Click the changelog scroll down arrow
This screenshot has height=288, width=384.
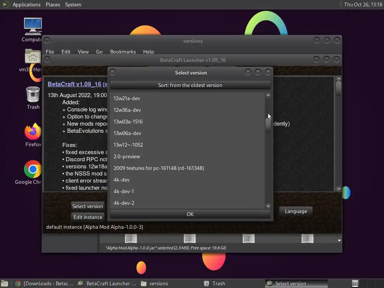[339, 189]
